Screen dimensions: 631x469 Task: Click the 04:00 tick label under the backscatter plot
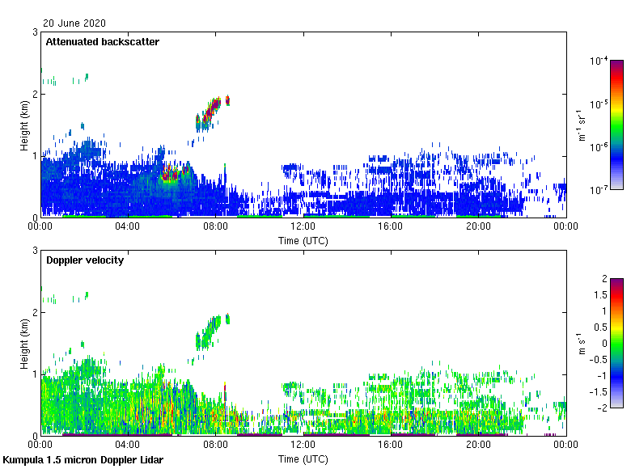128,226
